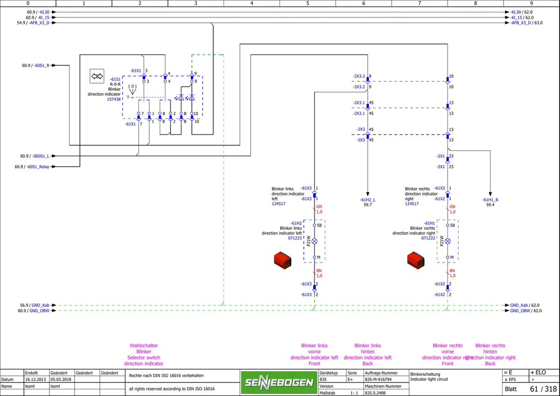Jump to the -S60S1_L cross reference
Screen dimensions: 560x396
pyautogui.click(x=35, y=156)
